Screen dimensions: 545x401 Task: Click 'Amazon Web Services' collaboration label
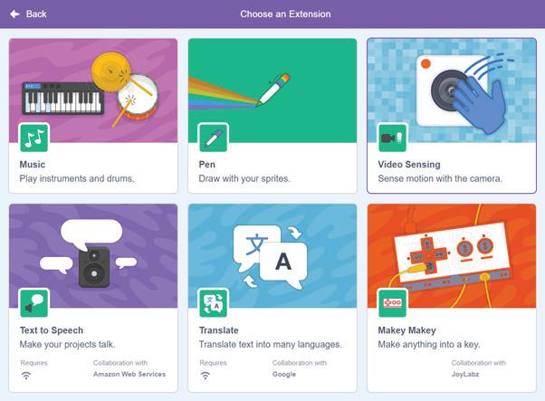[x=129, y=374]
